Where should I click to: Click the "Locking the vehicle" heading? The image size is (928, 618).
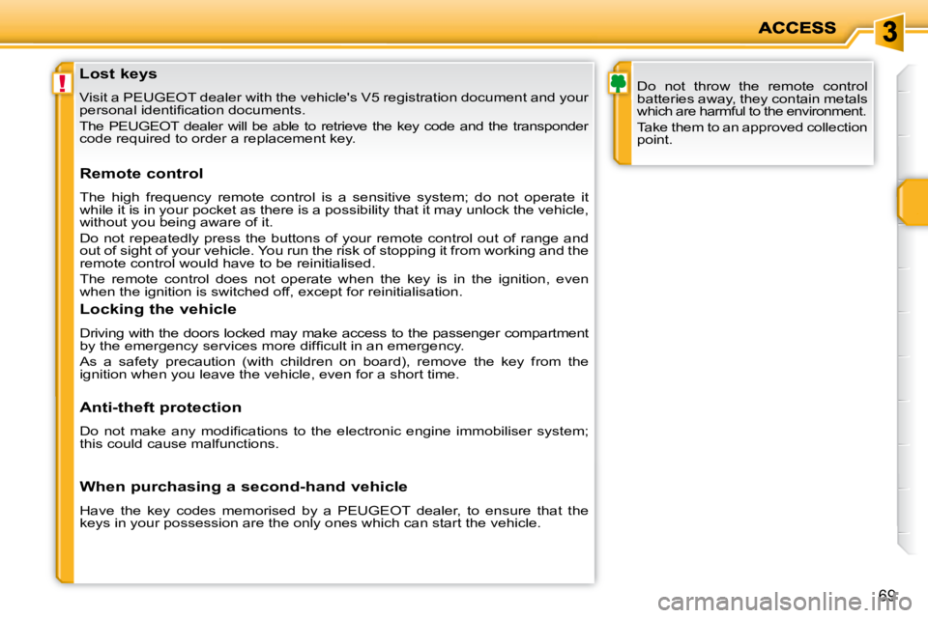(158, 309)
